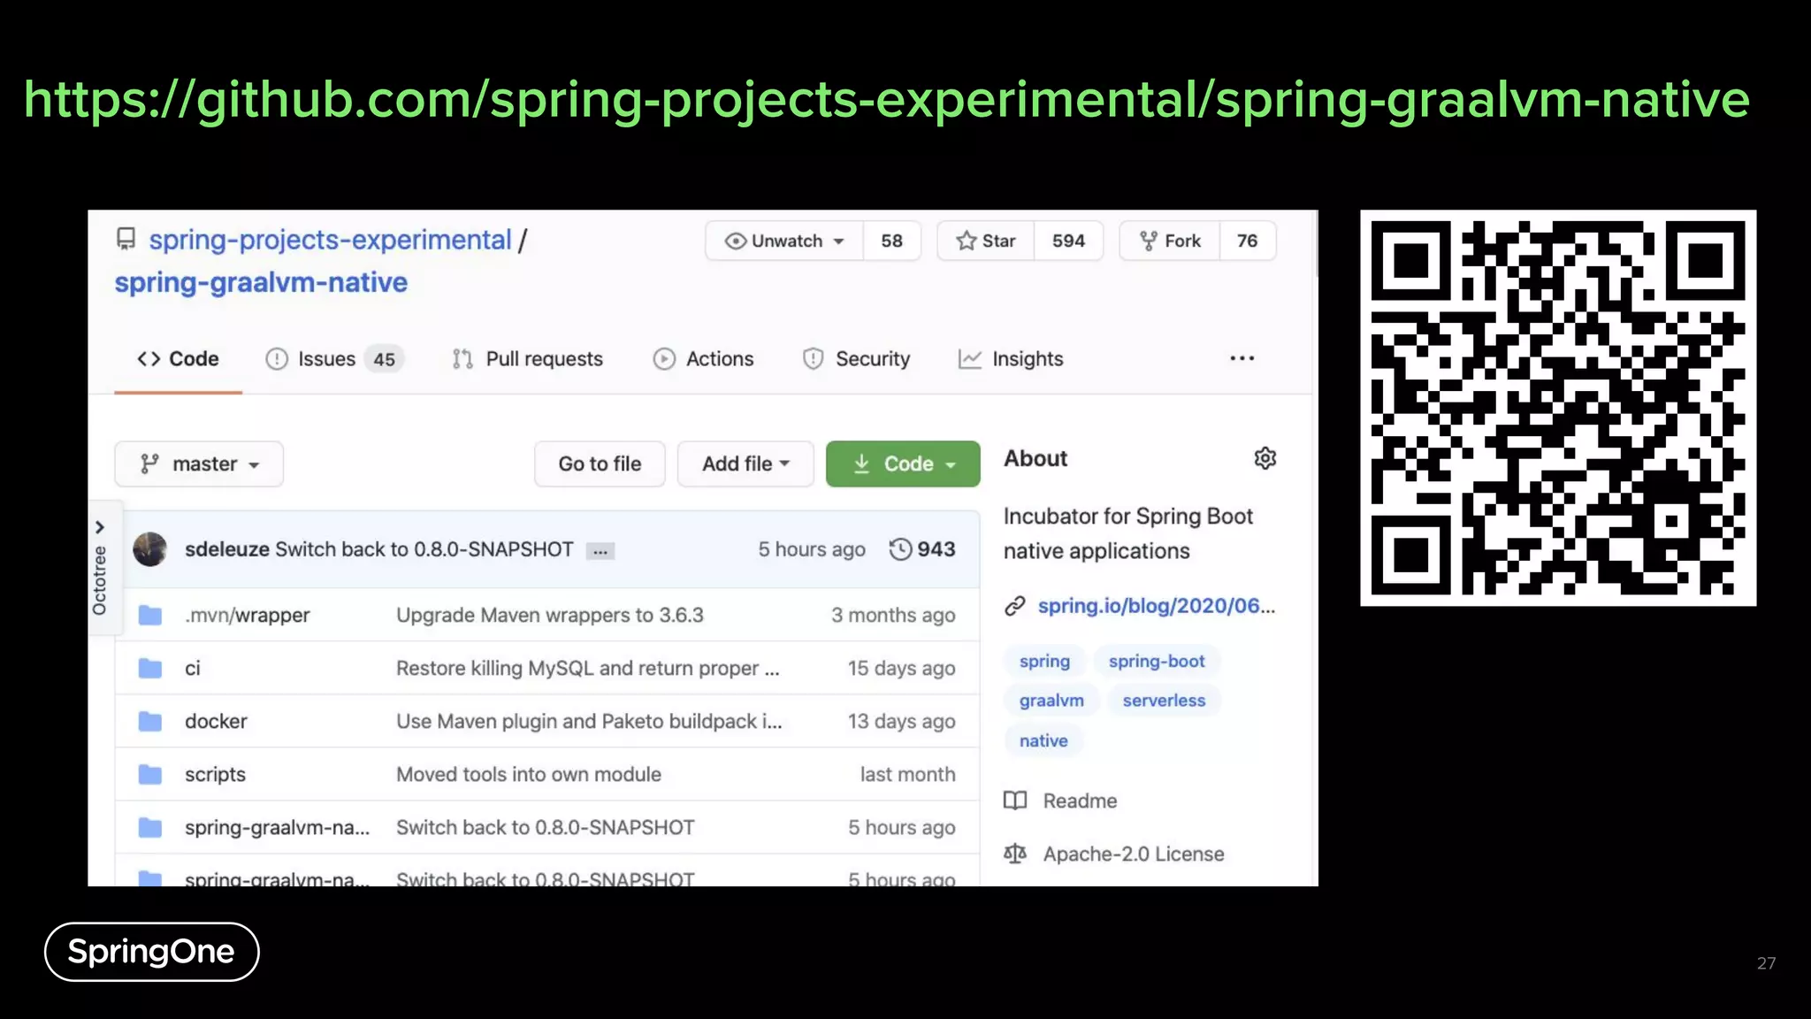
Task: Click the watchers count 58
Action: click(891, 241)
